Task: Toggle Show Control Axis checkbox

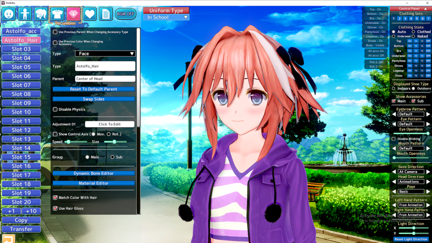Action: click(x=55, y=134)
